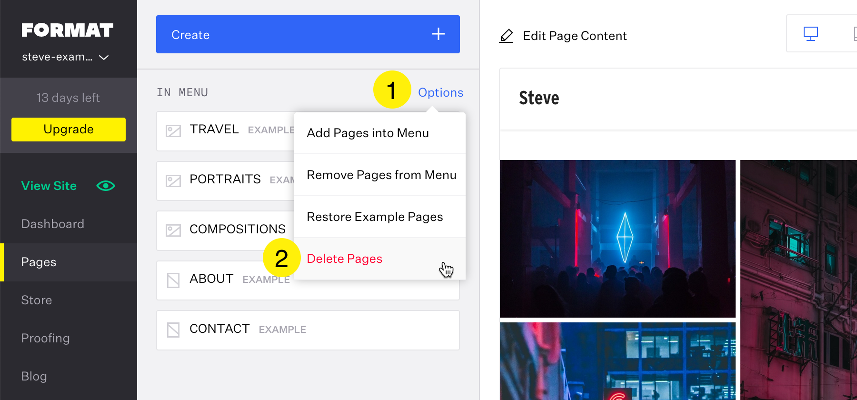Click the About page icon
The width and height of the screenshot is (857, 400).
point(173,280)
